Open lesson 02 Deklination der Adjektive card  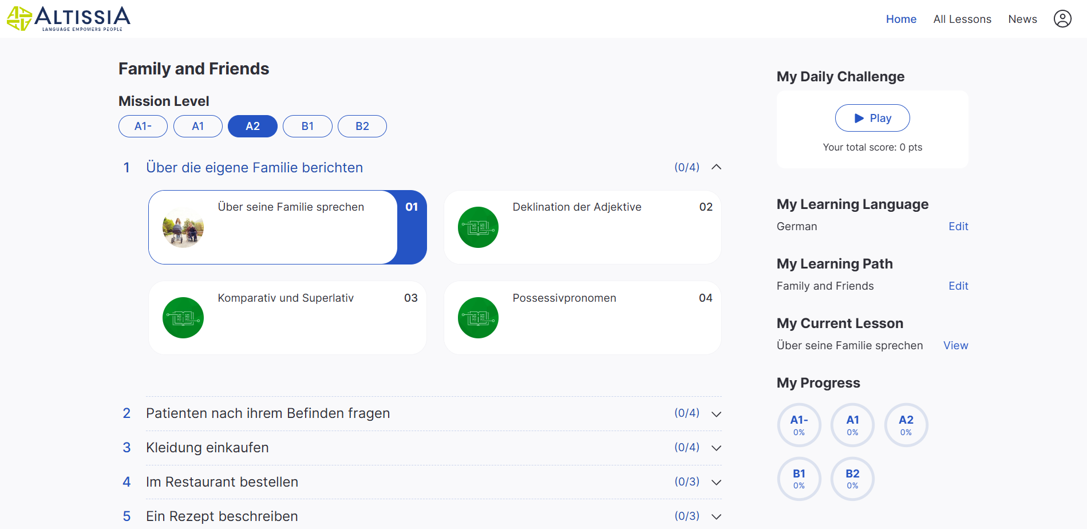point(583,227)
